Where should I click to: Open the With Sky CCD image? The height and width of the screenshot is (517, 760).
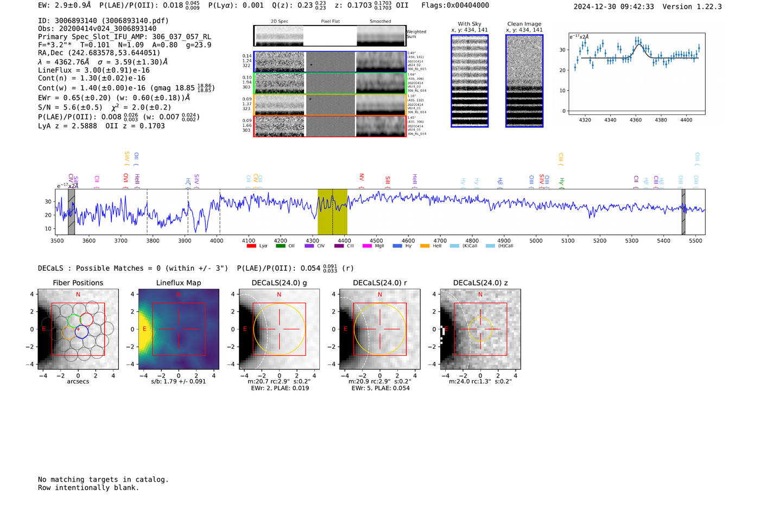[470, 81]
